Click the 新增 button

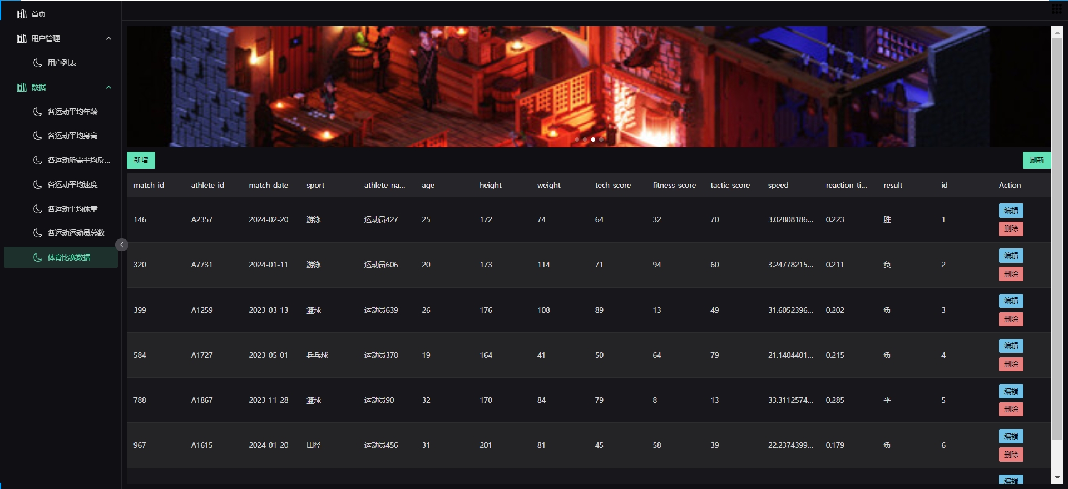point(141,160)
